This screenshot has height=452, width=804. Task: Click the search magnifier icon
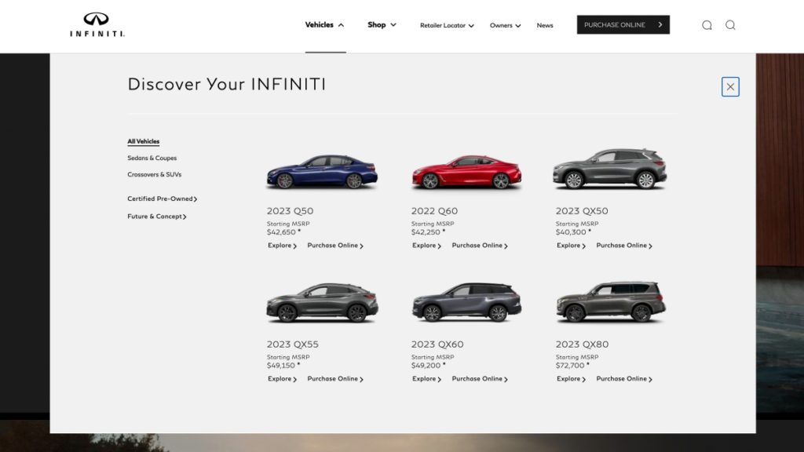point(730,25)
